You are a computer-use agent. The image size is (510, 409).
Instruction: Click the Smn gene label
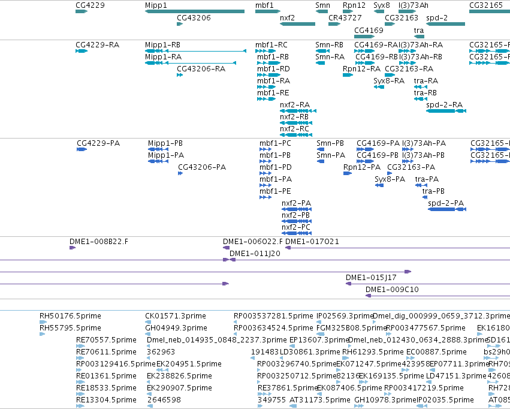(322, 5)
